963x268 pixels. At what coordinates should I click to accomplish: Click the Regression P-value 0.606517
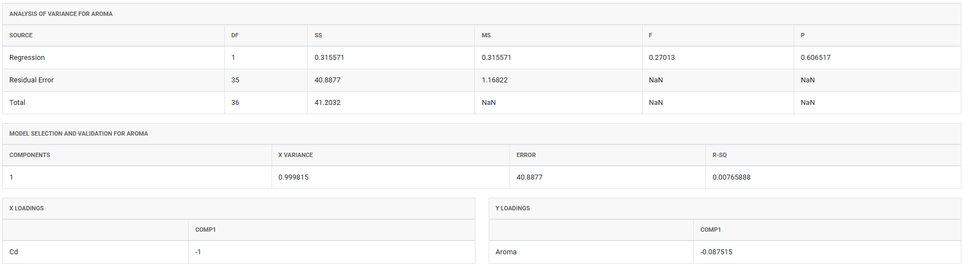815,58
